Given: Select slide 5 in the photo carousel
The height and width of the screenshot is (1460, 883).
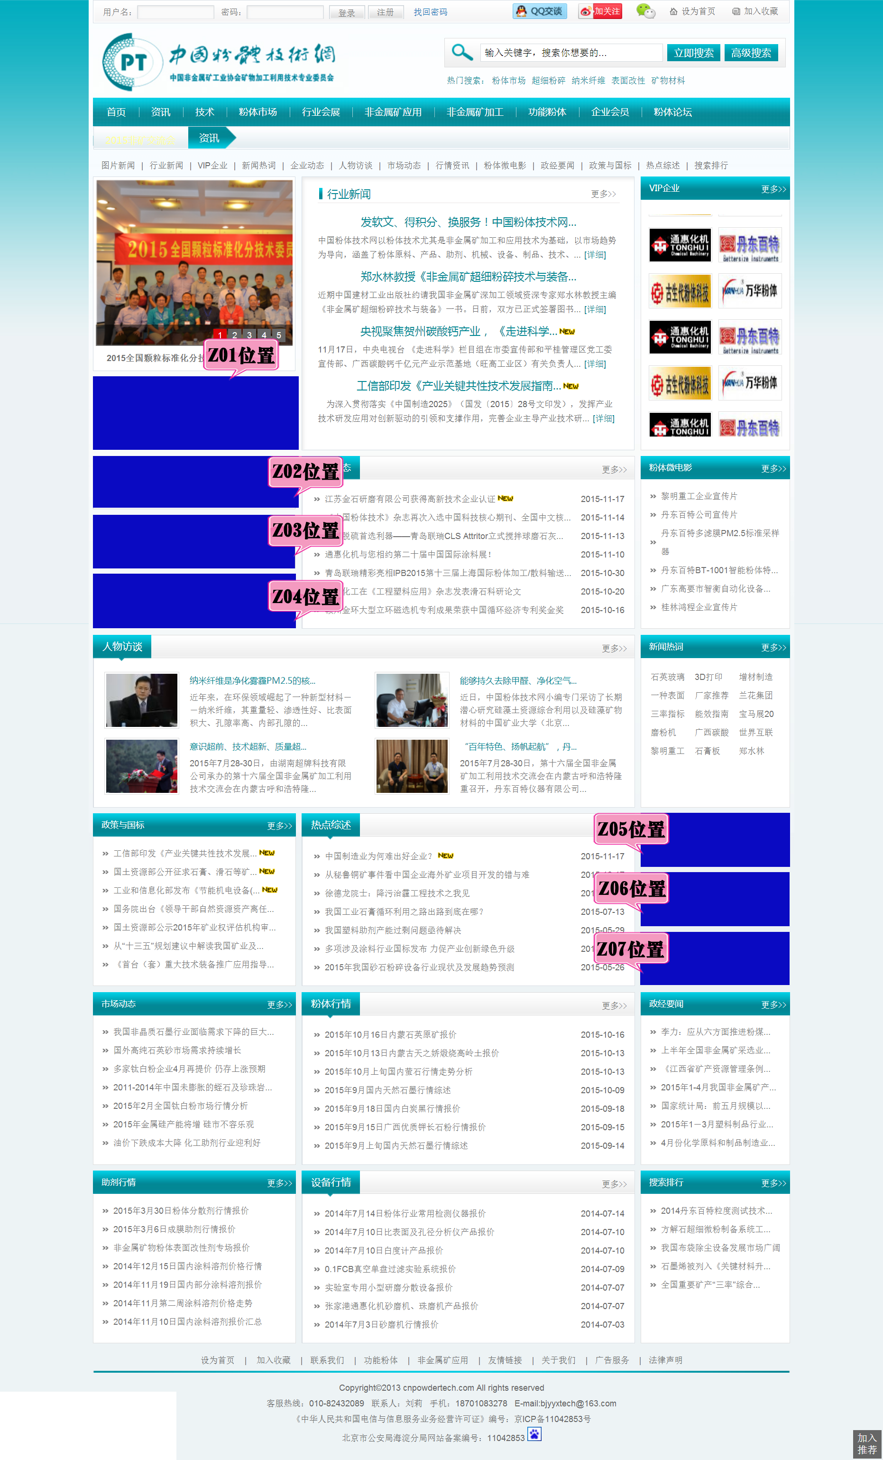Looking at the screenshot, I should [278, 335].
